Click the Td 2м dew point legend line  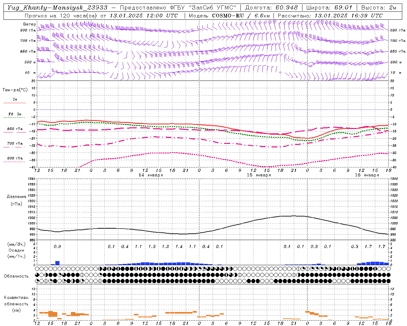click(15, 118)
